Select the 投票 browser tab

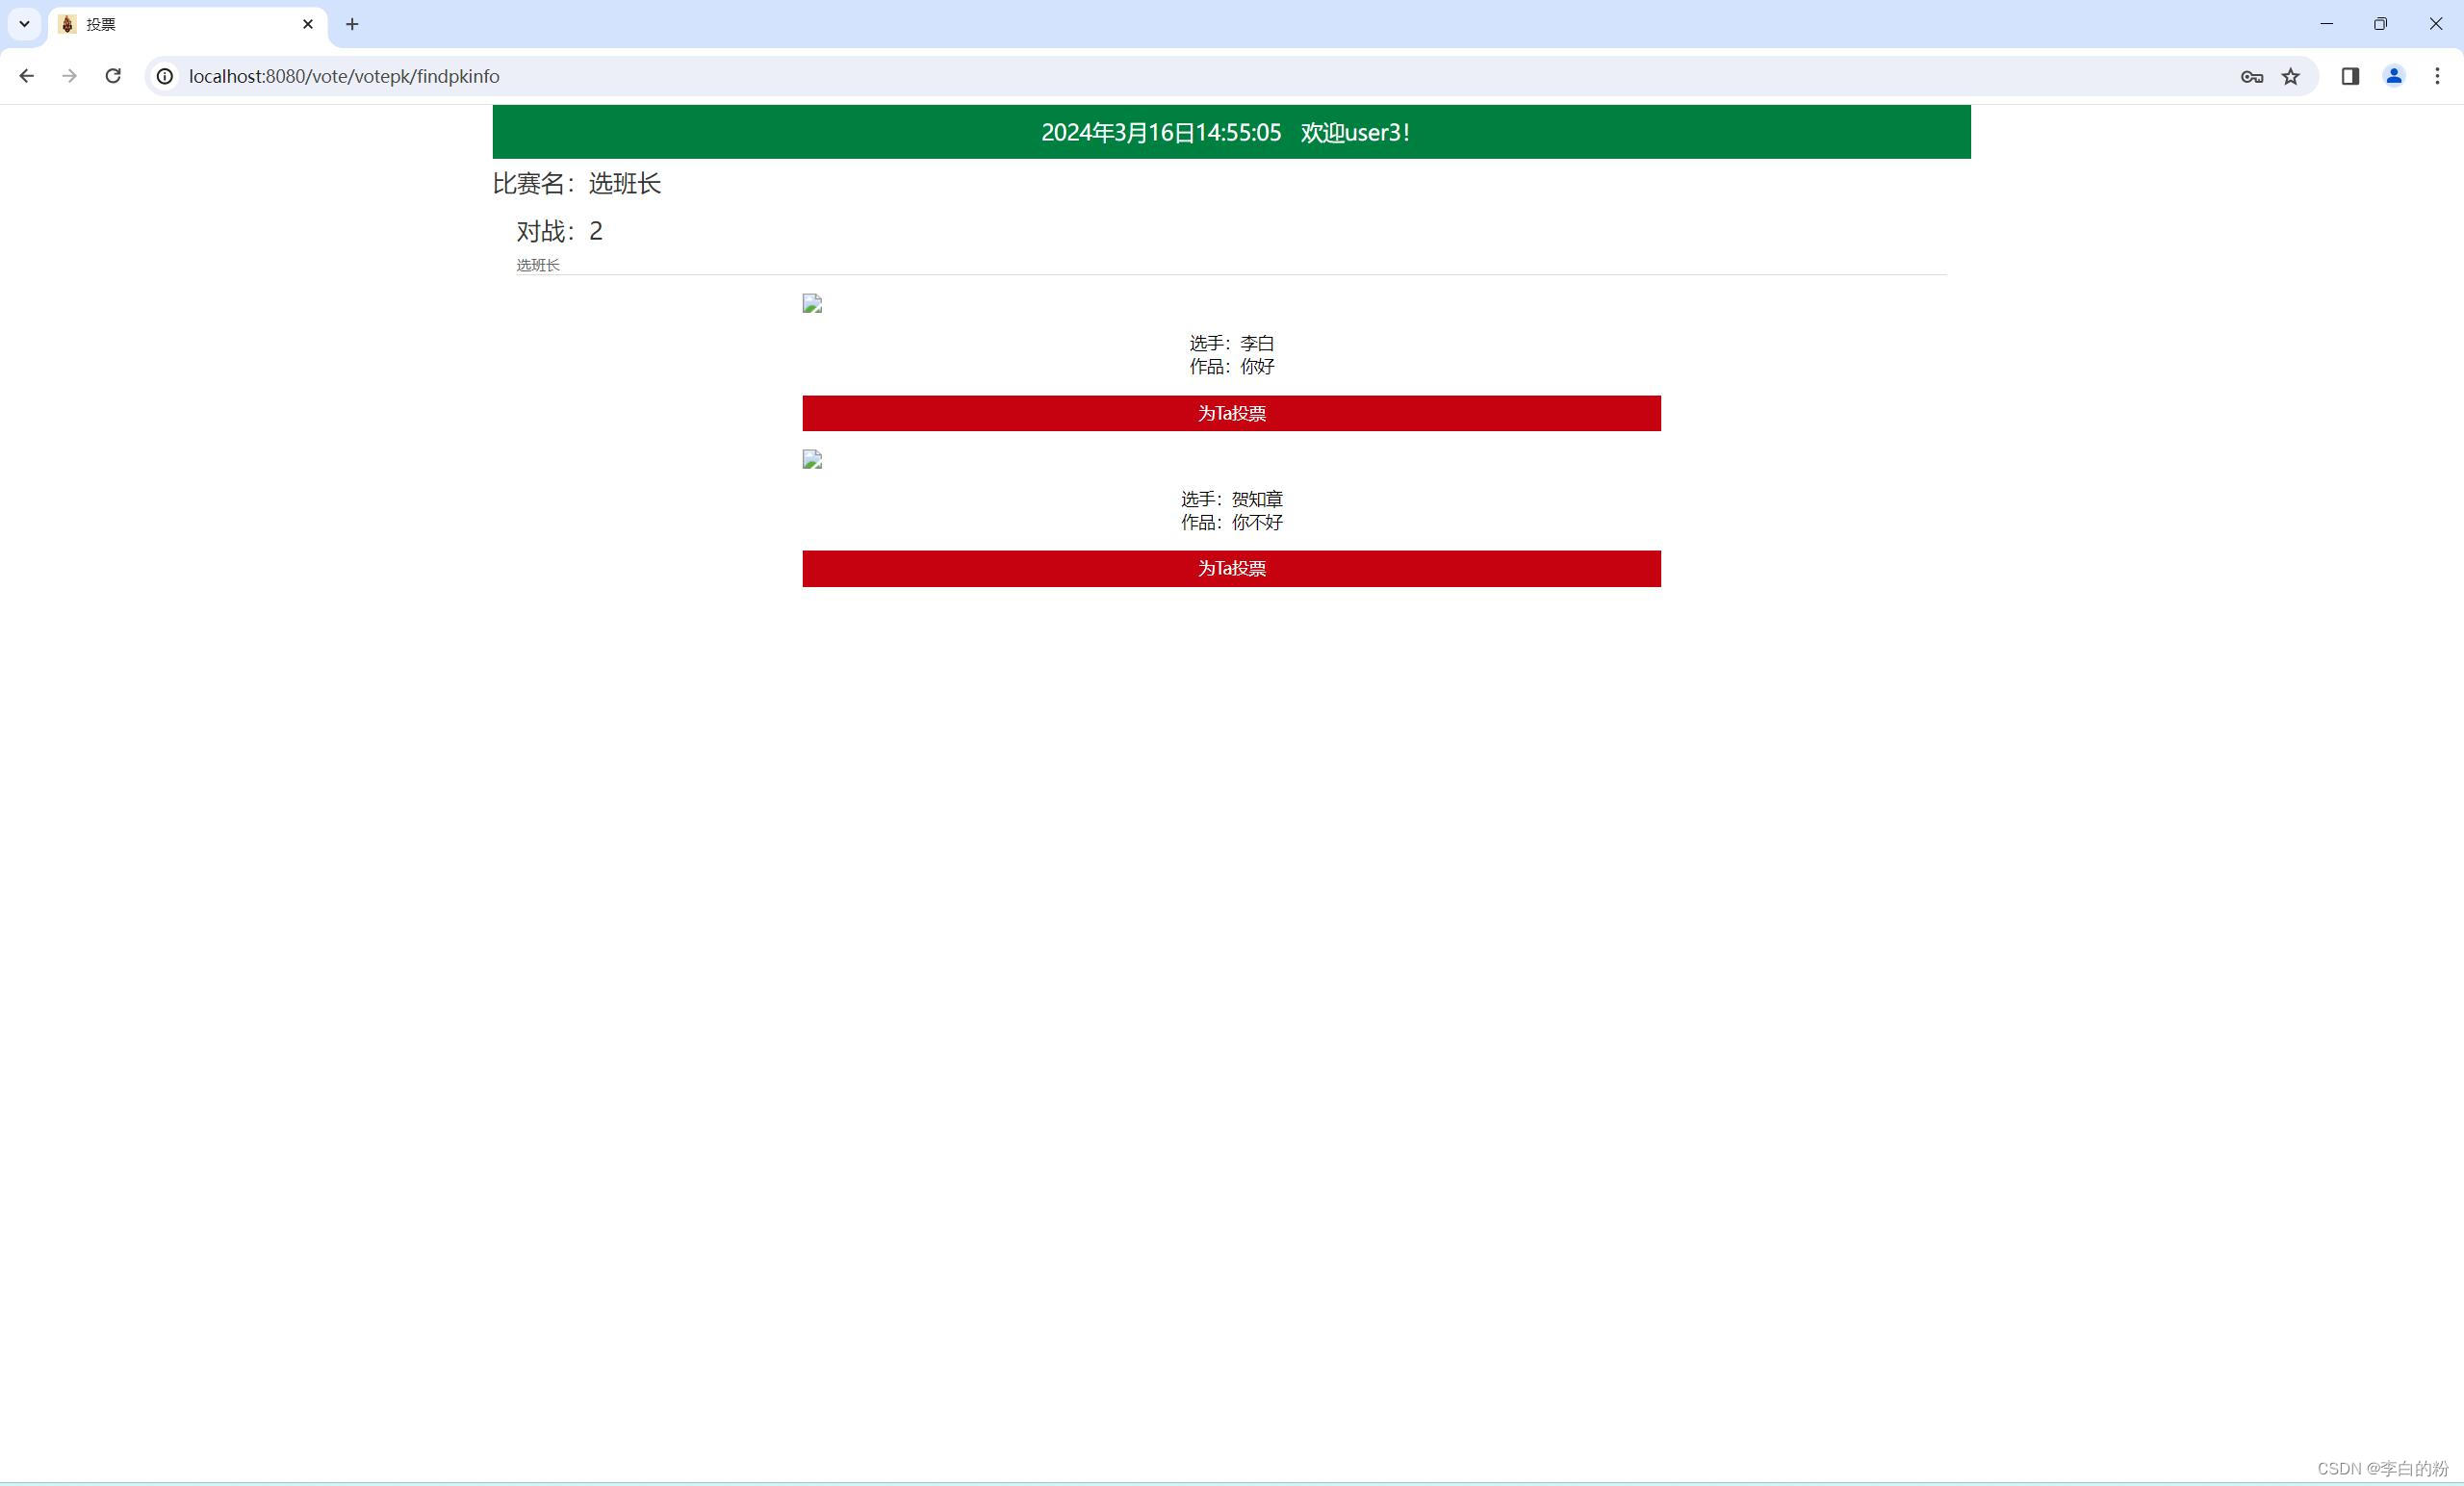click(x=180, y=24)
